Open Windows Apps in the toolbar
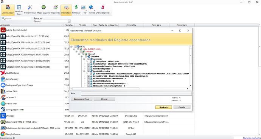This screenshot has width=261, height=139. tap(19, 10)
